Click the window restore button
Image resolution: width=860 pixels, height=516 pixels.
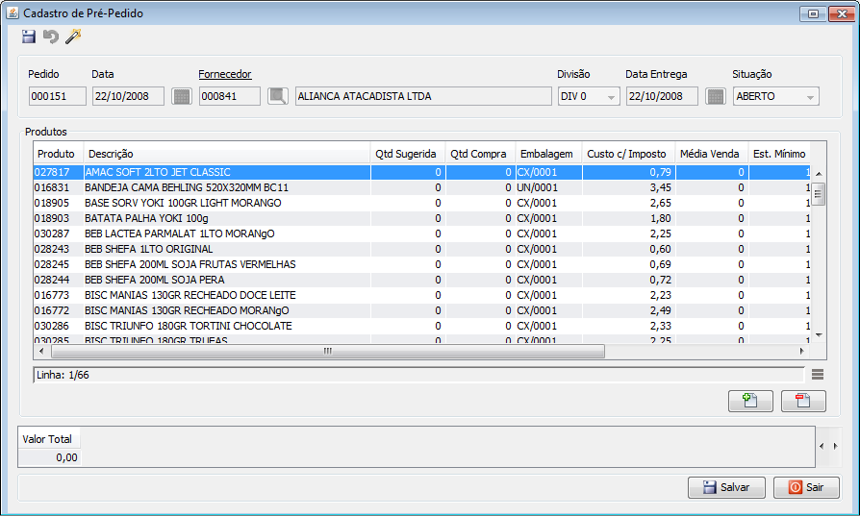(x=814, y=13)
